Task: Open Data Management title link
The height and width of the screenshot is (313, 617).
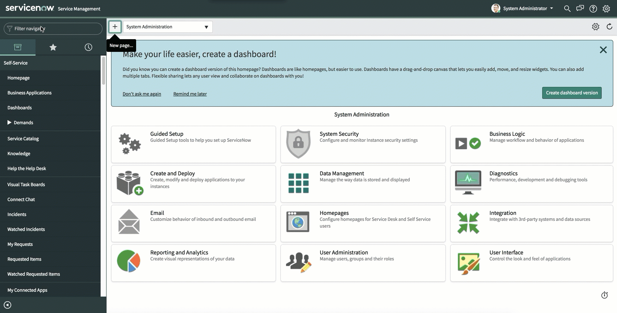Action: 342,173
